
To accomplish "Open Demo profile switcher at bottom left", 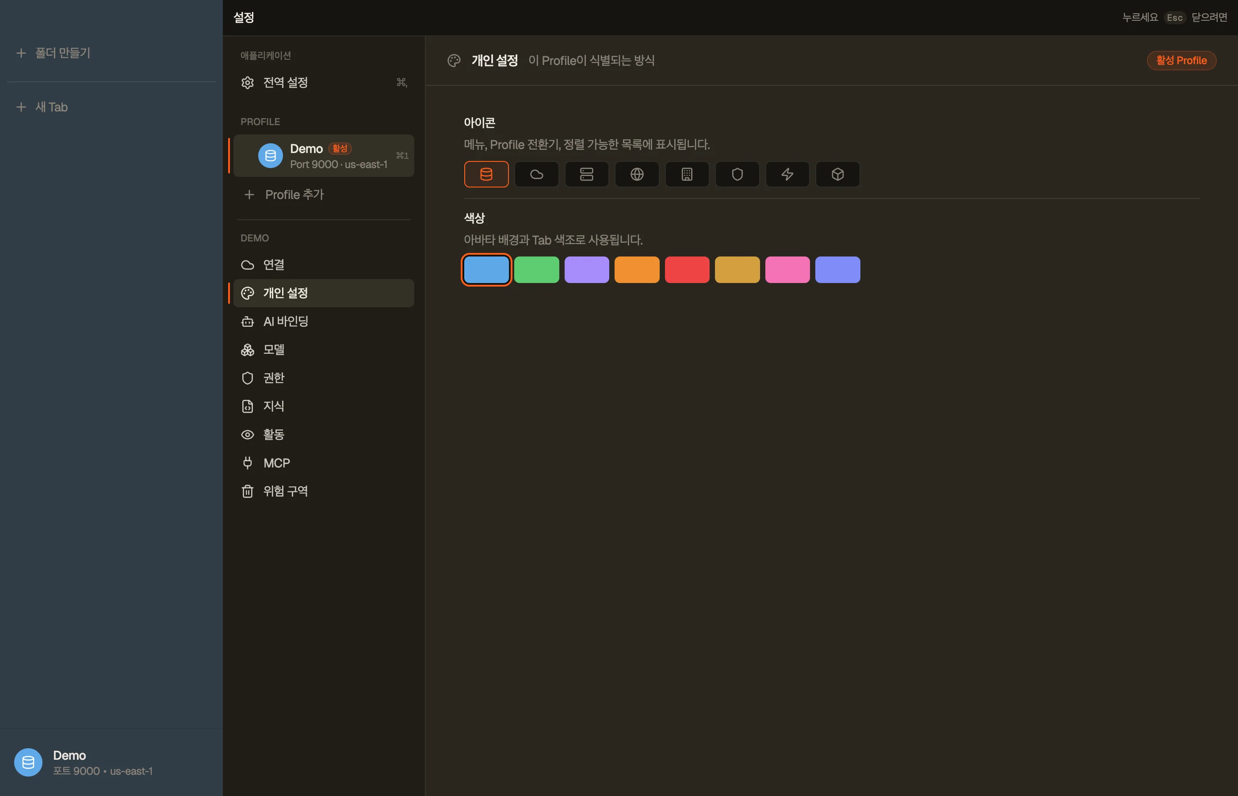I will click(x=111, y=762).
